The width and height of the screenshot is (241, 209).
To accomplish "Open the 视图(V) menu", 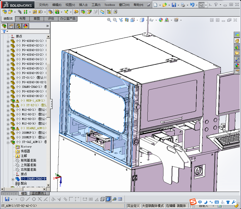I will (70, 5).
